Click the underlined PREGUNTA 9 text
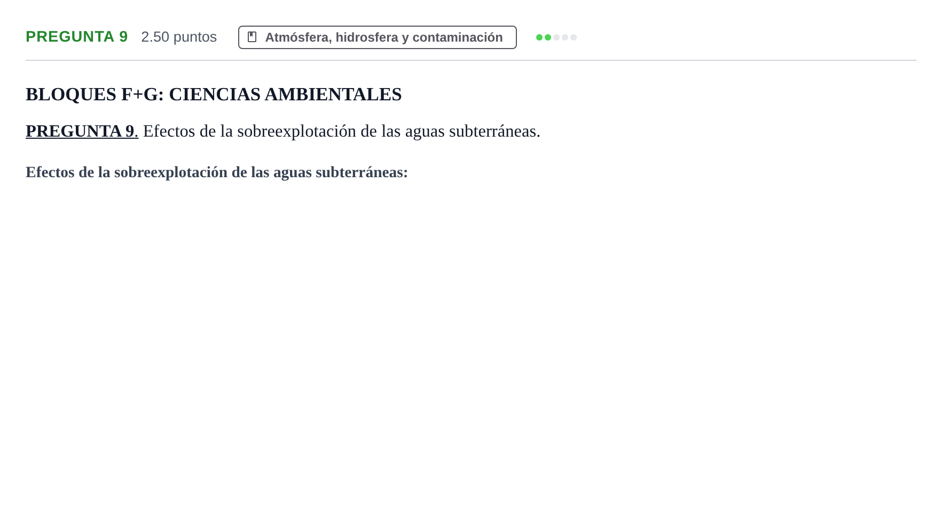The width and height of the screenshot is (942, 523). pyautogui.click(x=82, y=131)
